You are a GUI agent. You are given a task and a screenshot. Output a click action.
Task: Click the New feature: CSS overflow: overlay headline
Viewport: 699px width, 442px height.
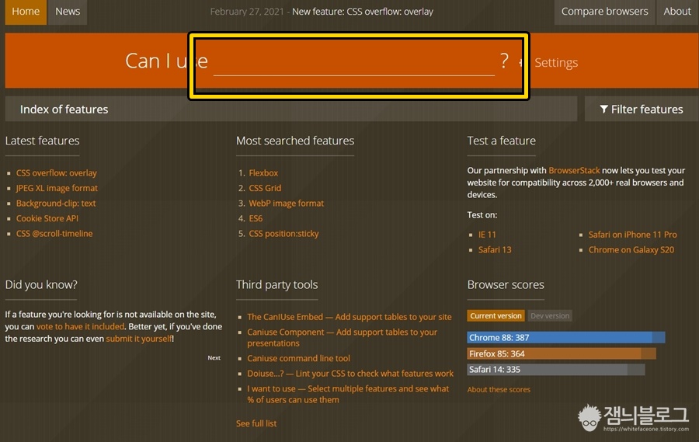coord(363,12)
